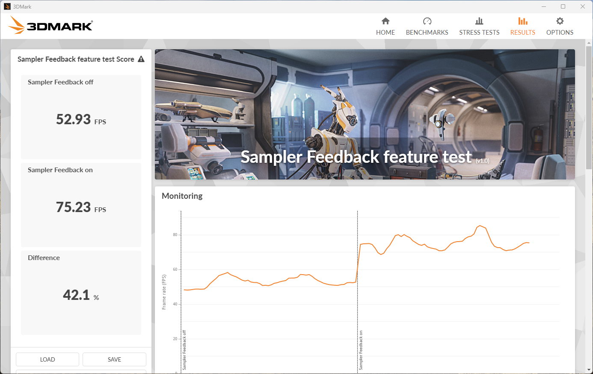
Task: Click the vertical scrollbar thumb
Action: coord(589,107)
